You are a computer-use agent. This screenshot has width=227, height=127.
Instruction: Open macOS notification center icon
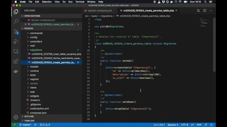point(210,2)
